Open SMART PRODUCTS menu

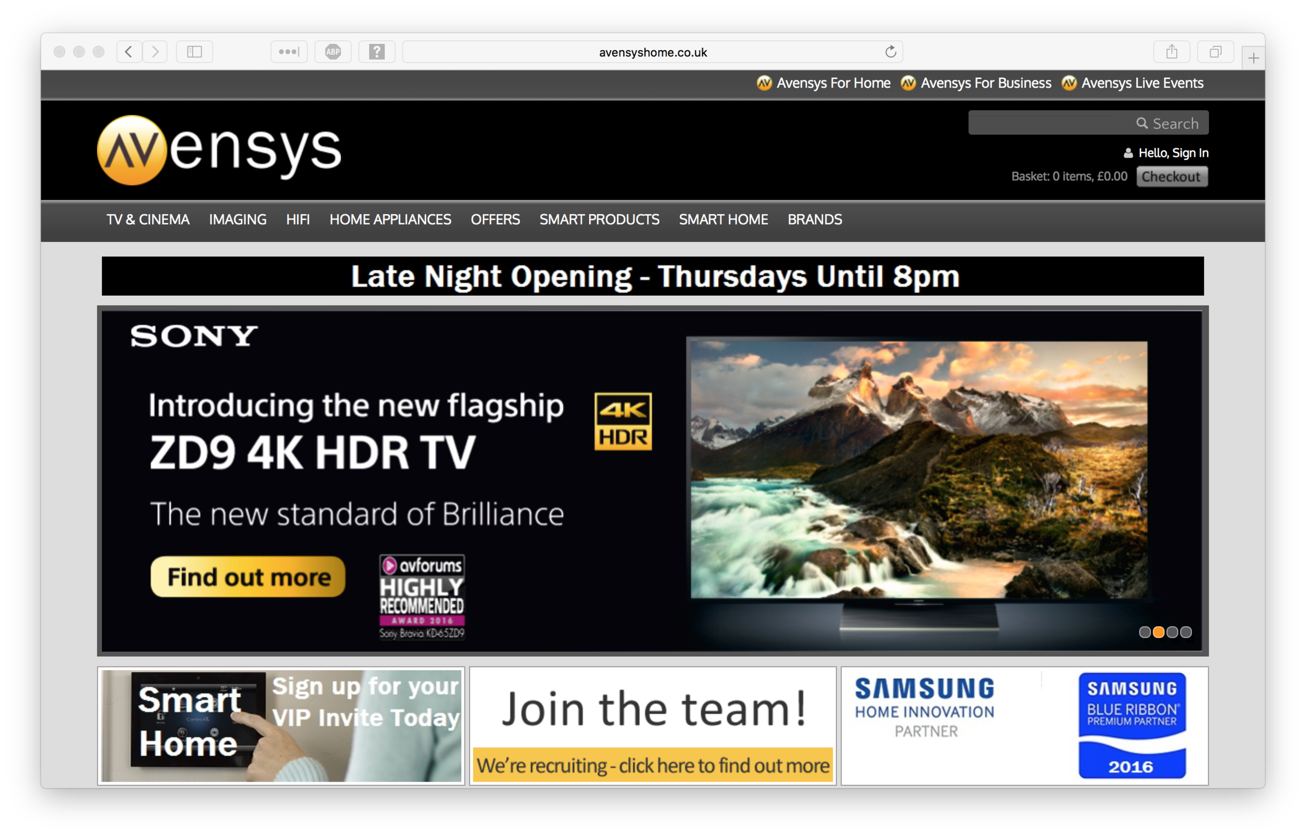pyautogui.click(x=599, y=219)
